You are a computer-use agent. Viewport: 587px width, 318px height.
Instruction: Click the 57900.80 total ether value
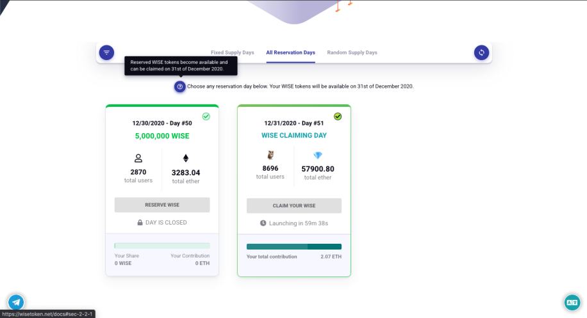[318, 169]
